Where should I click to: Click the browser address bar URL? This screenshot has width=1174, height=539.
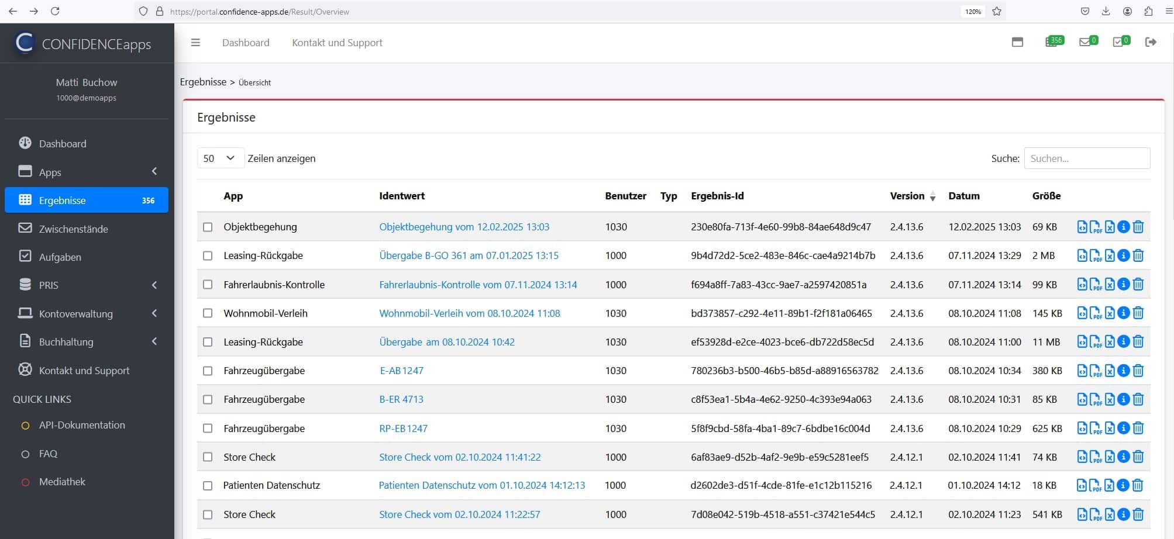(260, 12)
